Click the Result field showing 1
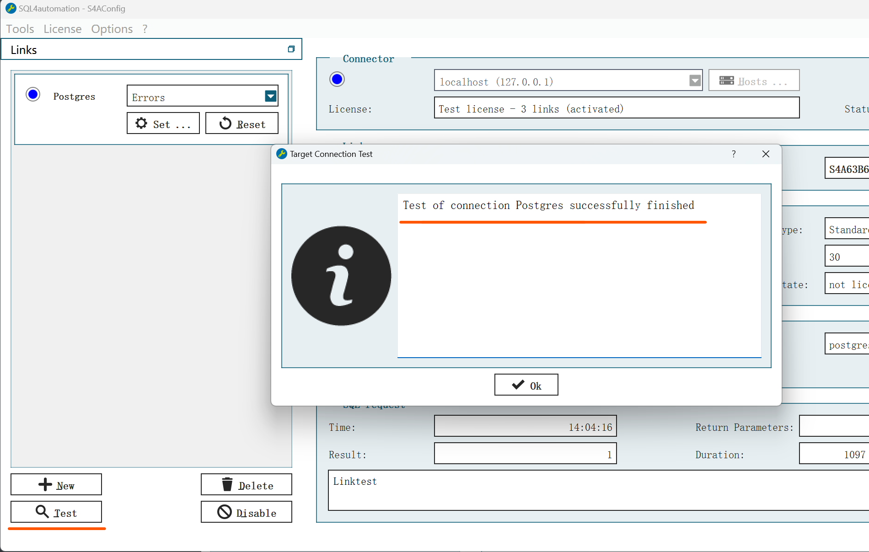 [x=526, y=454]
